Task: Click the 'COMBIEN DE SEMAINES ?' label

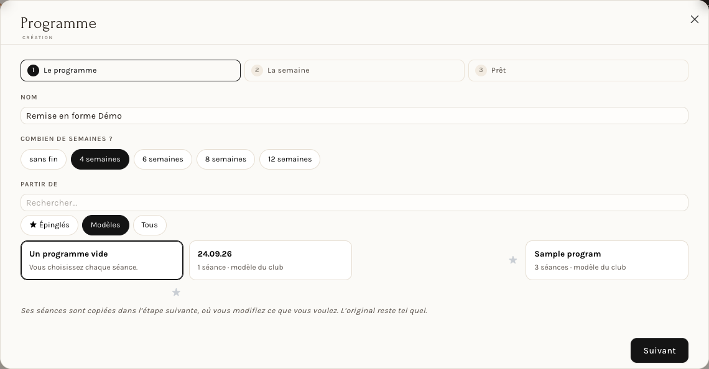Action: click(67, 139)
